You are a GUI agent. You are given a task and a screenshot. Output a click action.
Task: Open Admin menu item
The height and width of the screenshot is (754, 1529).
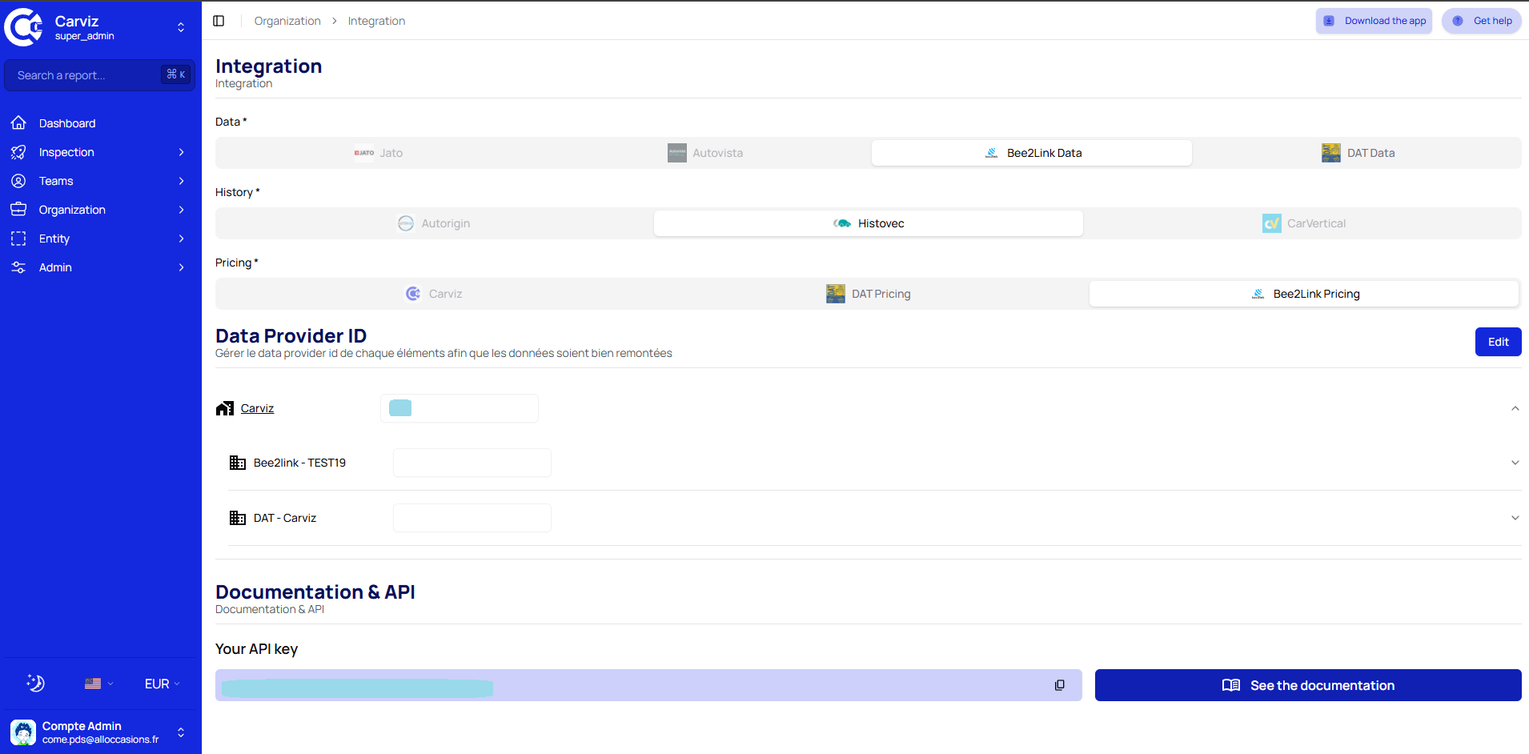coord(100,267)
